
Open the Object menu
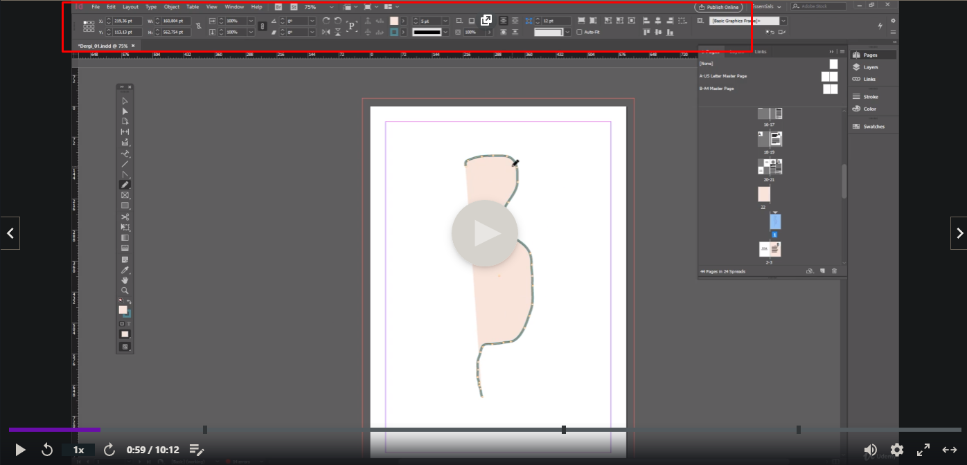pyautogui.click(x=171, y=7)
